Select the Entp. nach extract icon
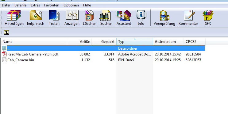Screen dimensions: 228x114 [36, 17]
